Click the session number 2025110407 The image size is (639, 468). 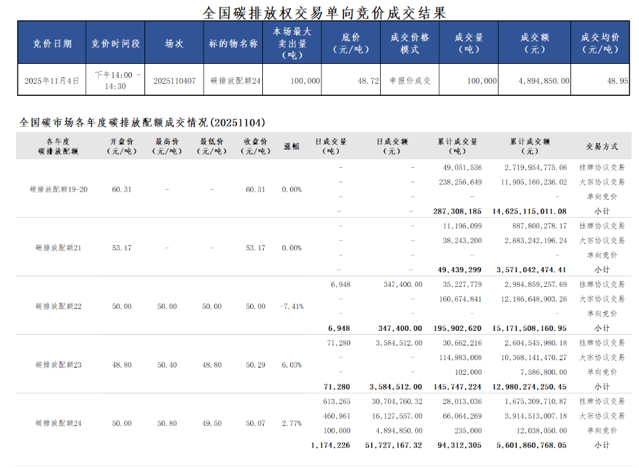(x=174, y=81)
